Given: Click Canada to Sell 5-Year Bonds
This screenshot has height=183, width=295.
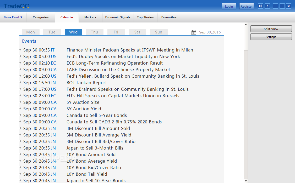Looking at the screenshot, I should [x=97, y=116].
